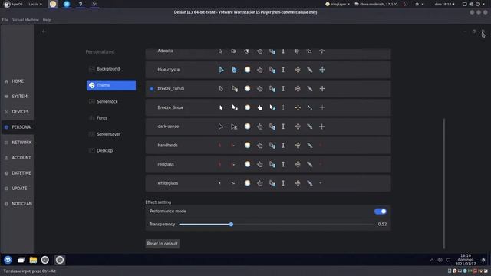
Task: Click blue-crystal arrow pointer icon
Action: 221,70
